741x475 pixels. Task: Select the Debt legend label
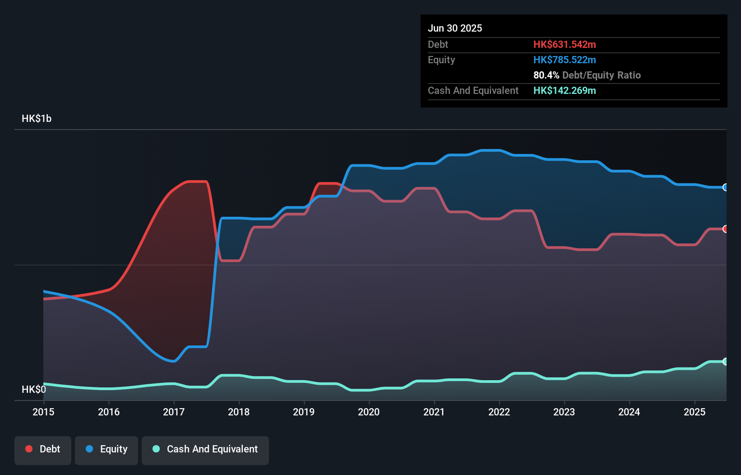[x=50, y=449]
